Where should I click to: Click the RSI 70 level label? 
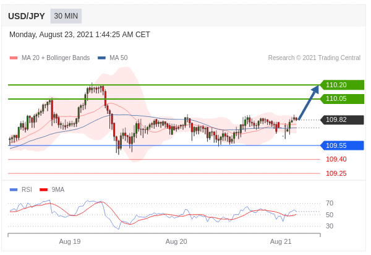(330, 203)
